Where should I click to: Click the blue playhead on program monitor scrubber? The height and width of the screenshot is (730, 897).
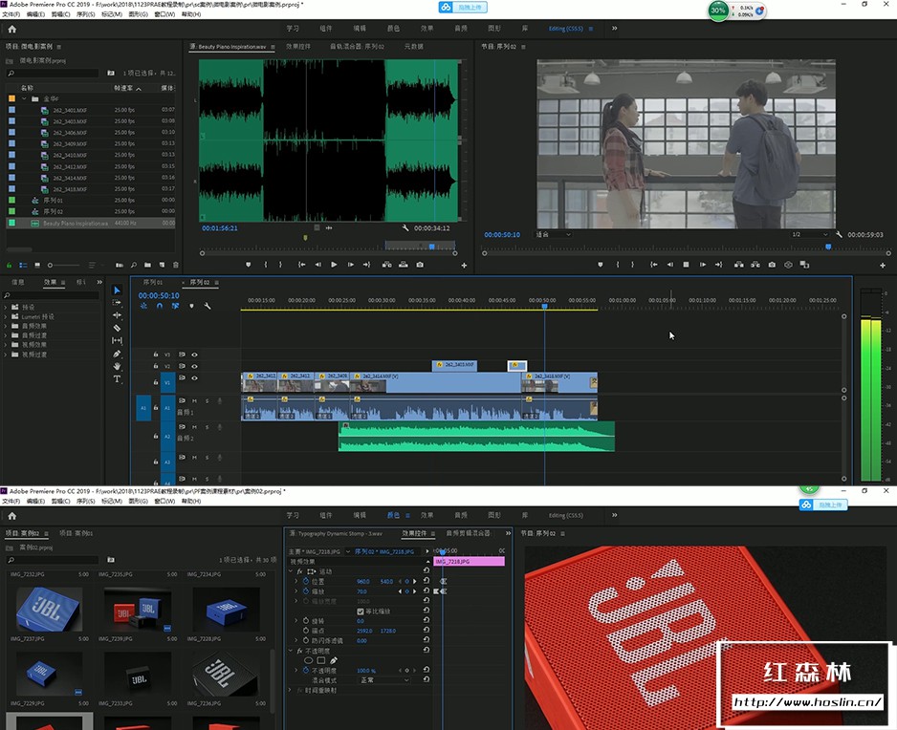click(x=828, y=247)
